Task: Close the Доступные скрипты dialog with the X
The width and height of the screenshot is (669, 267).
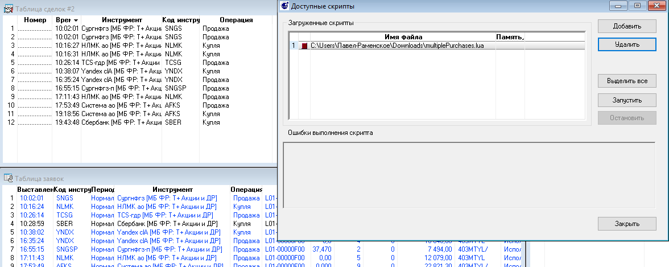Action: click(656, 6)
